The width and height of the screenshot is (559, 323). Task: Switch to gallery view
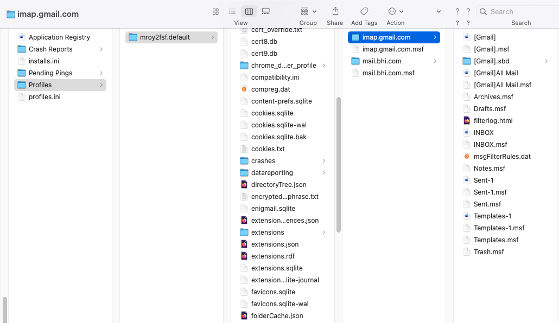(x=265, y=11)
